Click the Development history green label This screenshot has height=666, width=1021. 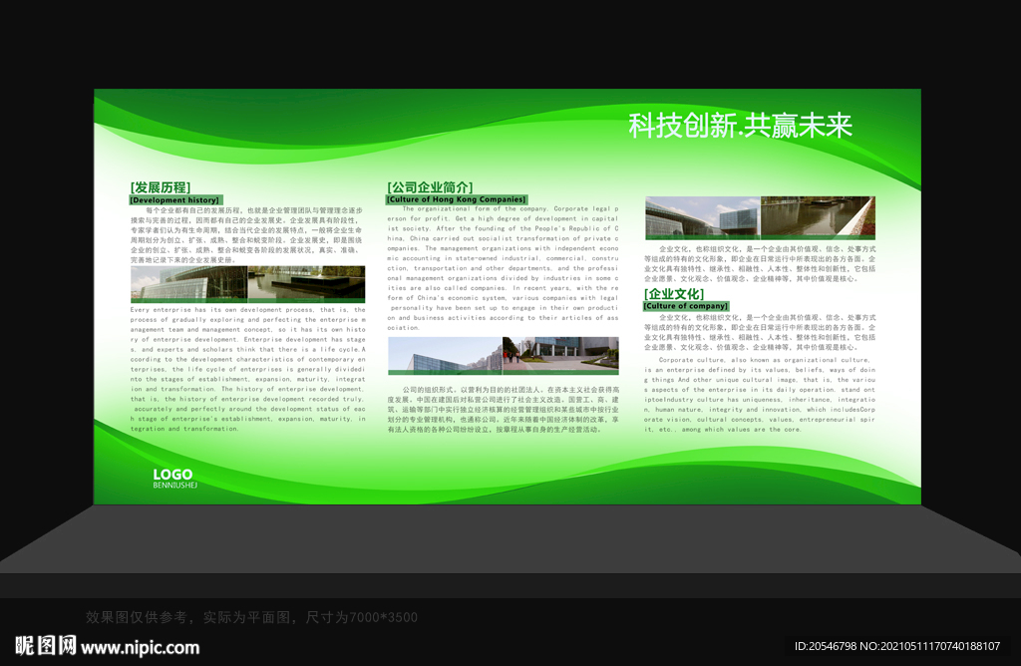click(x=175, y=200)
